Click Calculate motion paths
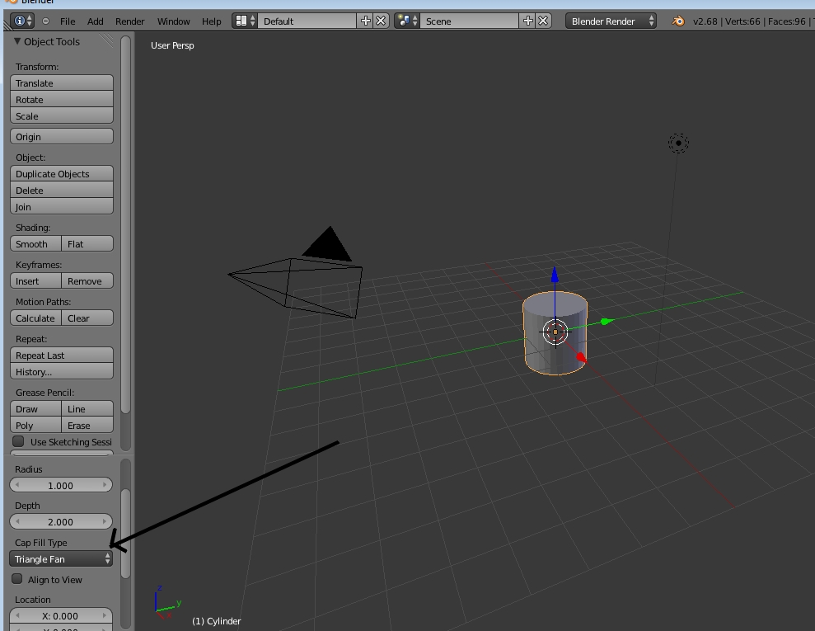The height and width of the screenshot is (631, 815). pos(36,318)
